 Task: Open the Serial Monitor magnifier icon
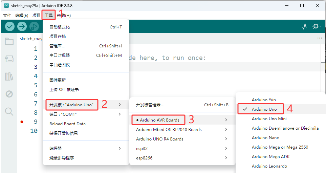click(x=317, y=26)
